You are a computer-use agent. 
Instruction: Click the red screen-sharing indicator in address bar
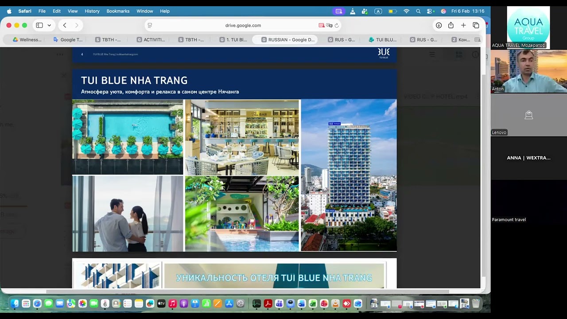[322, 25]
